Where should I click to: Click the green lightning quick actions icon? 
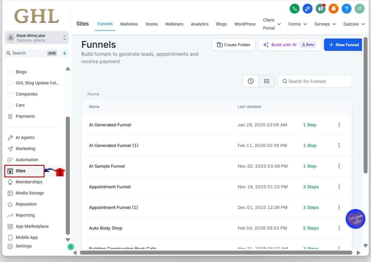64,53
